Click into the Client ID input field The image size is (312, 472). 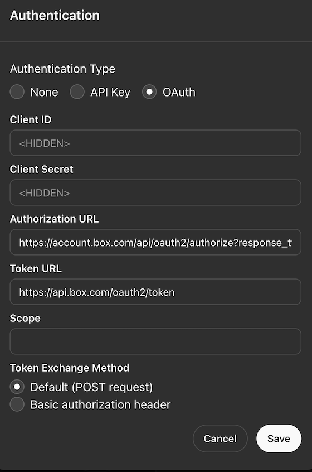click(x=155, y=143)
